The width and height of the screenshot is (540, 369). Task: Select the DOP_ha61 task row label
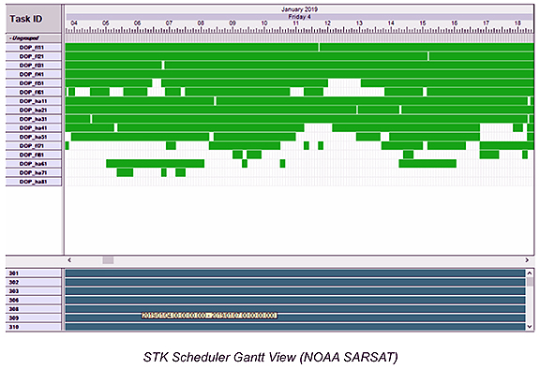click(34, 164)
